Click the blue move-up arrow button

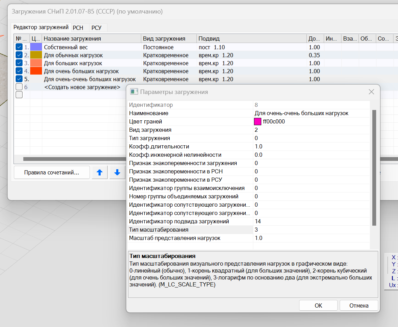click(x=100, y=172)
